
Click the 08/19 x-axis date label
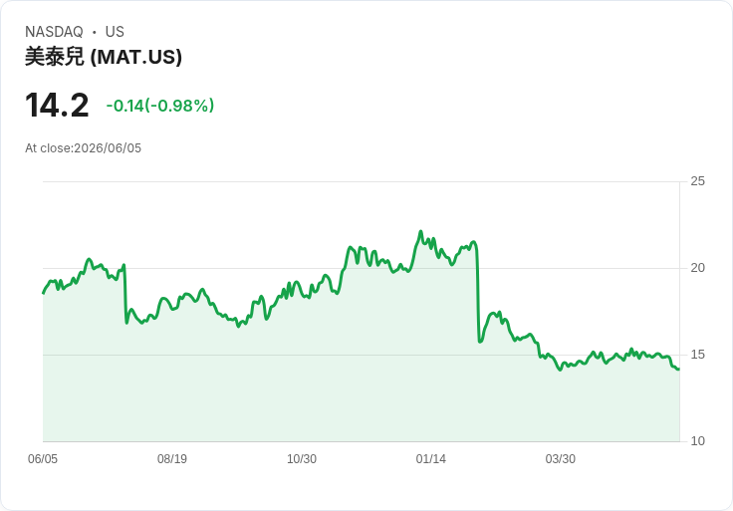172,458
